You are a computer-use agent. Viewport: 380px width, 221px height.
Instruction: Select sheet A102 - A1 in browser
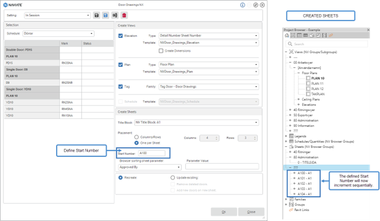(305, 184)
